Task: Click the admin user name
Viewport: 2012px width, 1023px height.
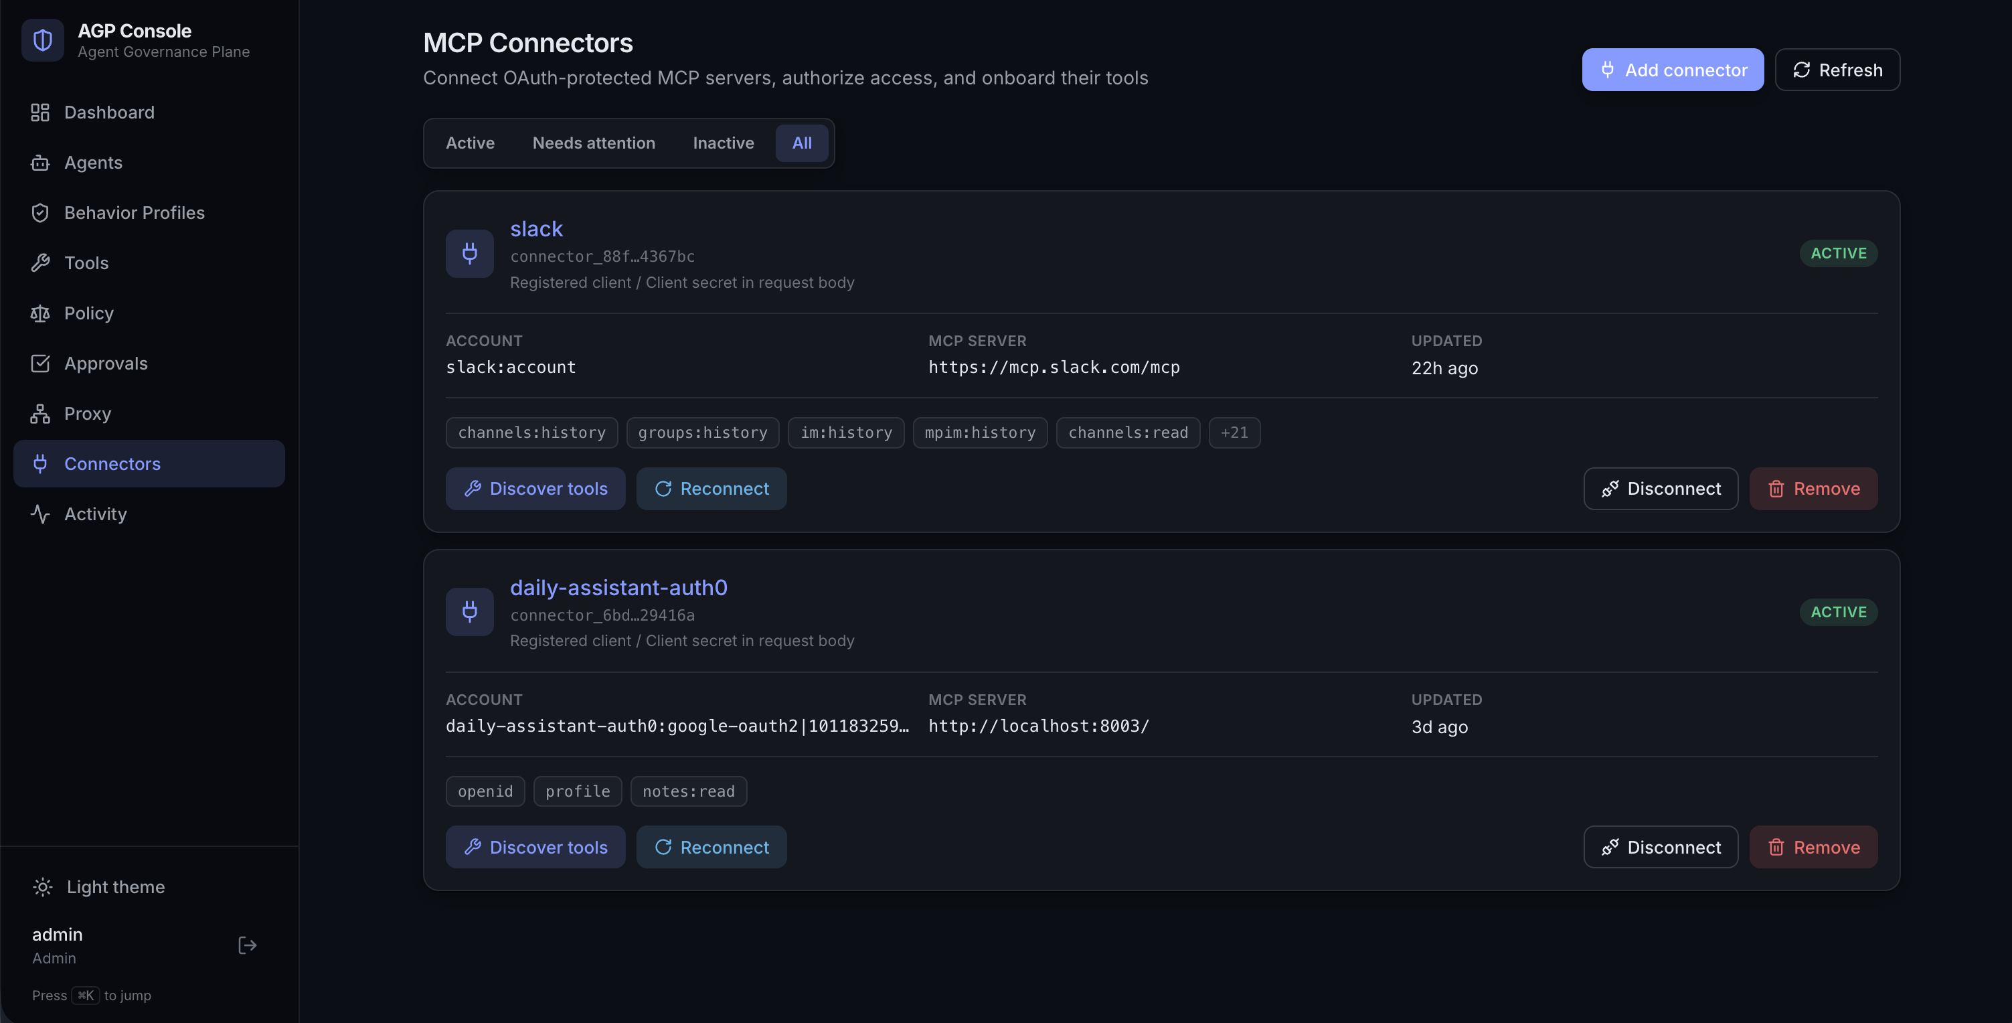Action: point(57,935)
